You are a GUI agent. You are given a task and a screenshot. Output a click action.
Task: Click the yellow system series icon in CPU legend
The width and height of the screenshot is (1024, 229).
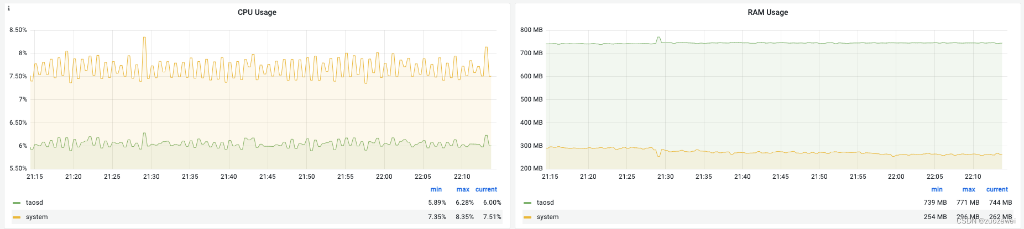(x=17, y=217)
